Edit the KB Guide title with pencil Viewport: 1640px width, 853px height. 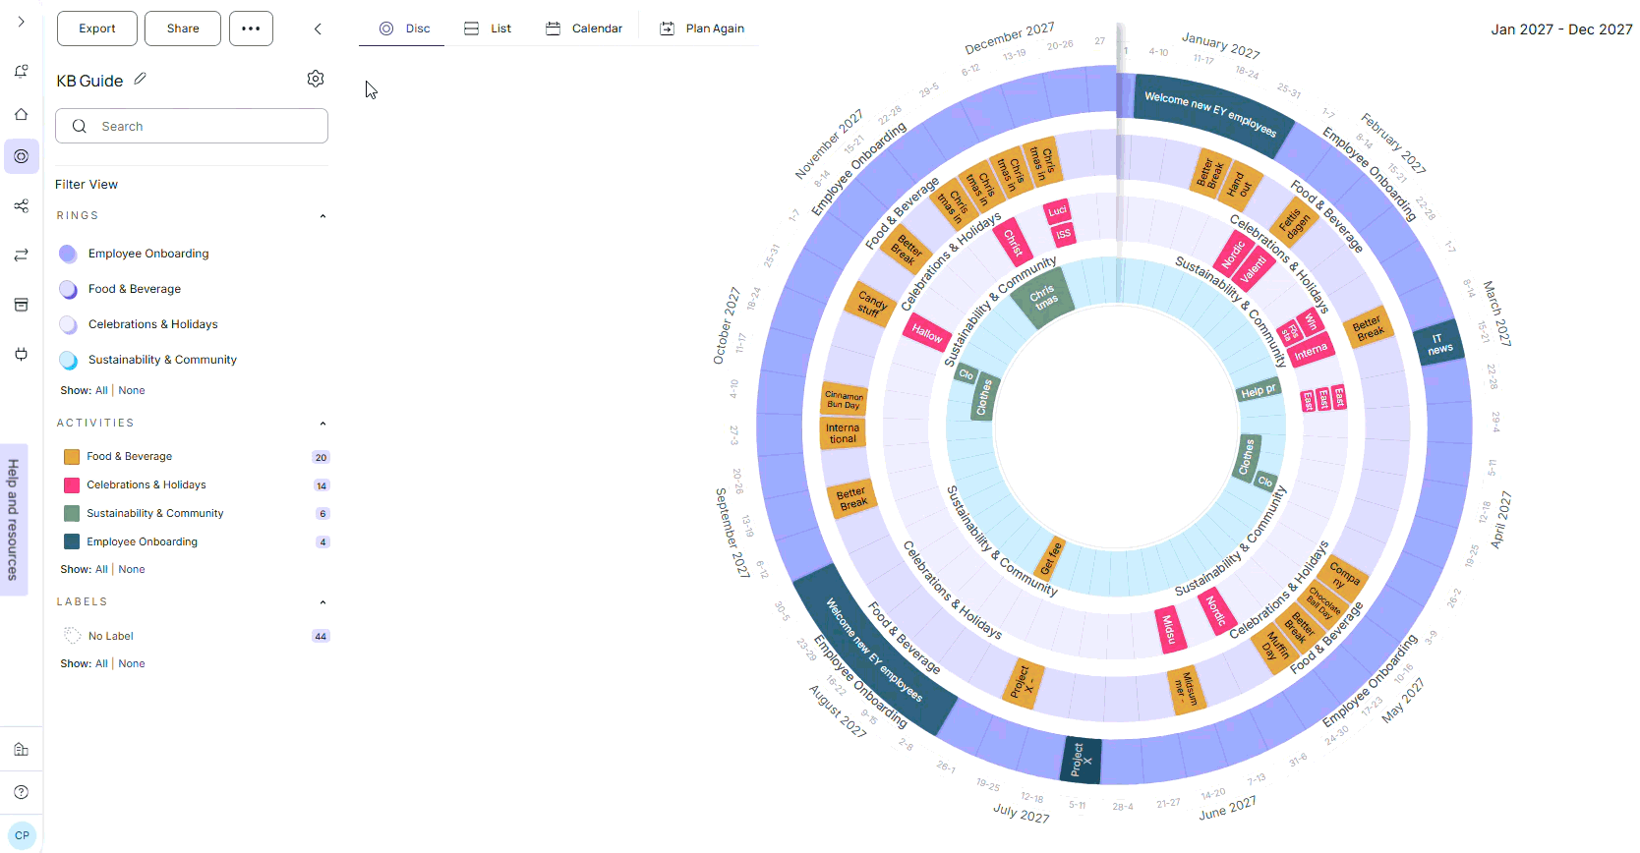tap(141, 79)
